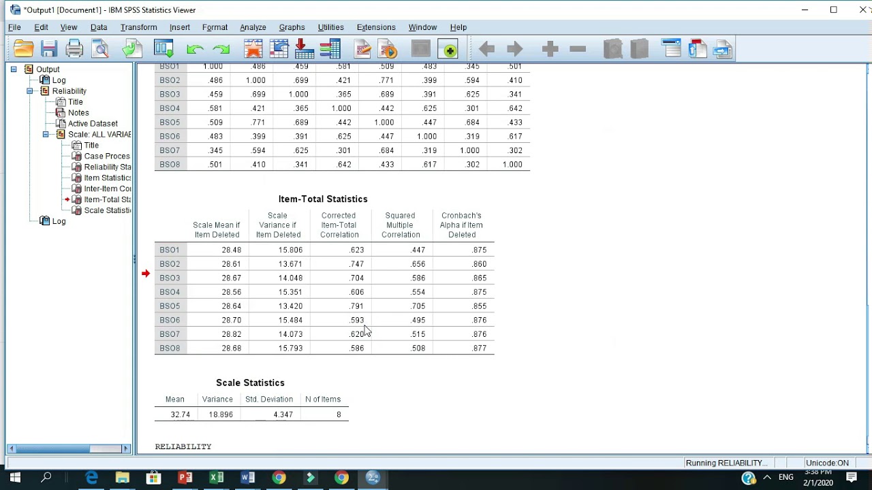The image size is (872, 490).
Task: Open Print Preview magnifier icon
Action: (100, 49)
